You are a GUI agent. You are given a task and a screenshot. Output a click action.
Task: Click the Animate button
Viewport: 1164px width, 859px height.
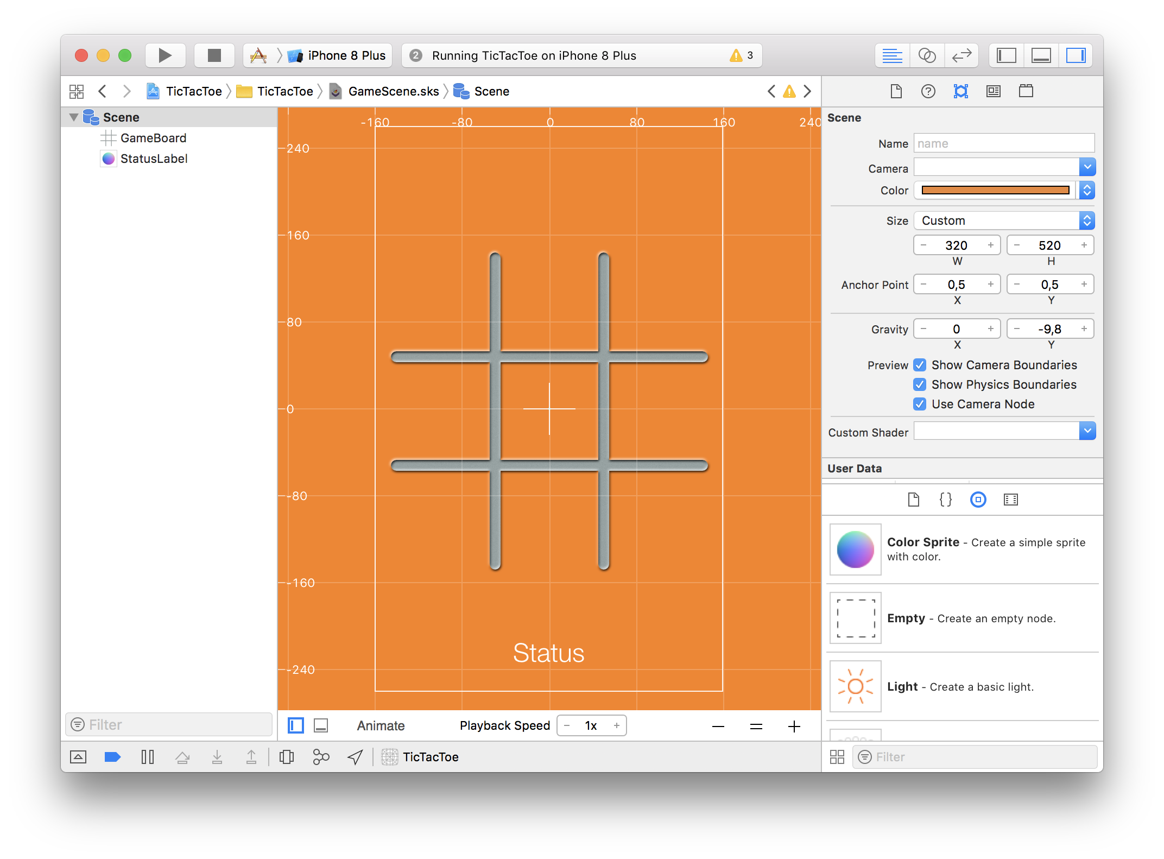coord(381,726)
